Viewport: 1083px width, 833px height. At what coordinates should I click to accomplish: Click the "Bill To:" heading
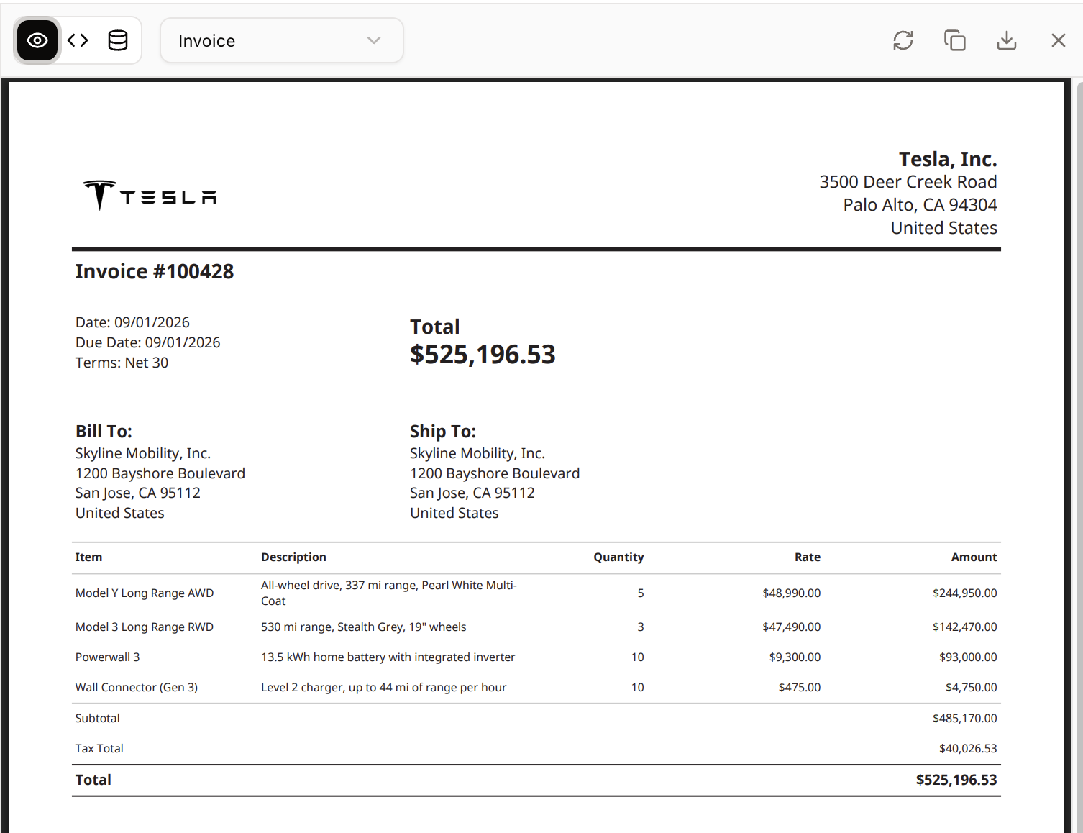[x=104, y=431]
